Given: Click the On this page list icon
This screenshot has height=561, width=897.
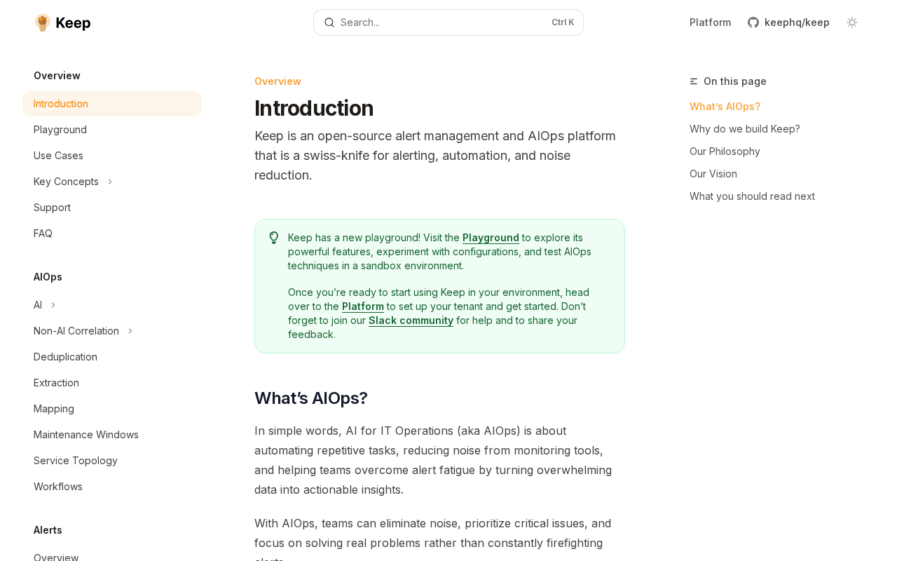Looking at the screenshot, I should [x=694, y=81].
